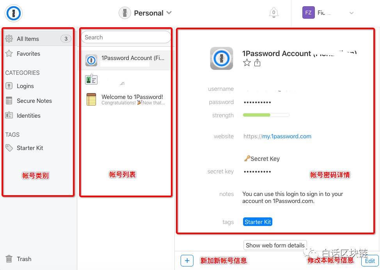Open the notifications bell

273,12
